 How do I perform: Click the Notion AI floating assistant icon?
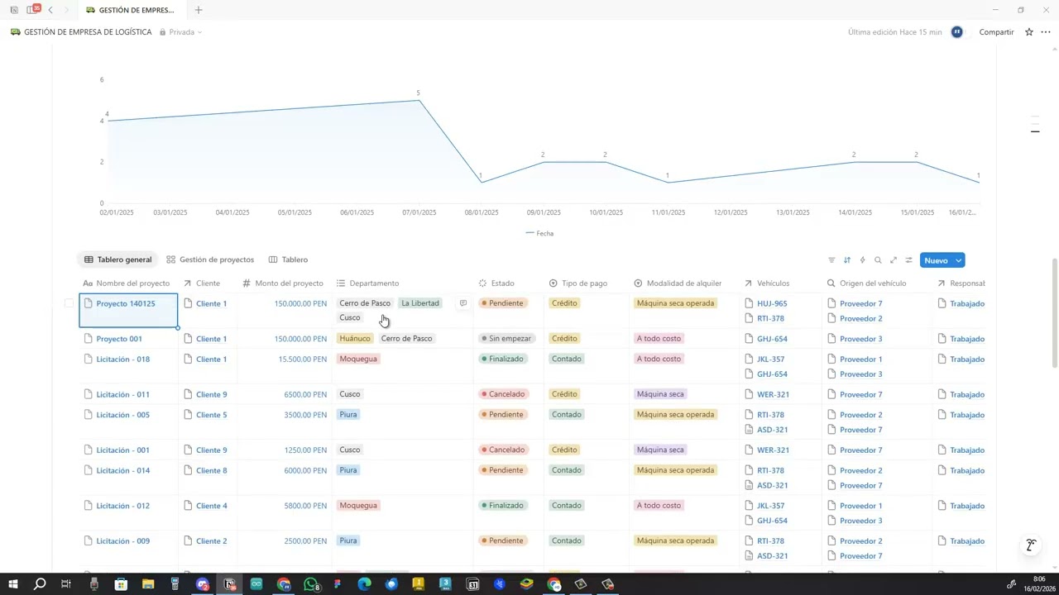point(1031,545)
